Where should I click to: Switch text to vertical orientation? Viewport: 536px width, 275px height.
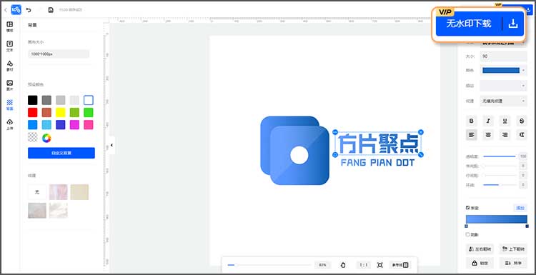click(521, 135)
